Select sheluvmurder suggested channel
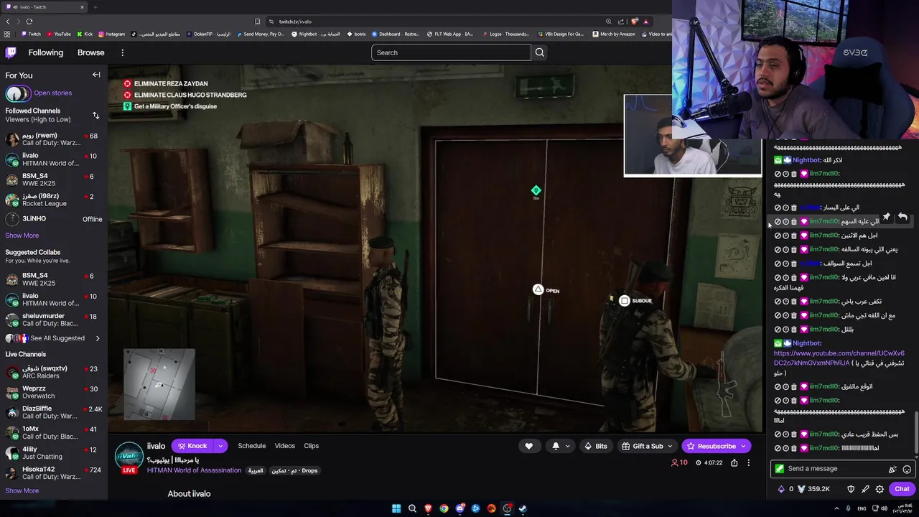 [x=54, y=320]
